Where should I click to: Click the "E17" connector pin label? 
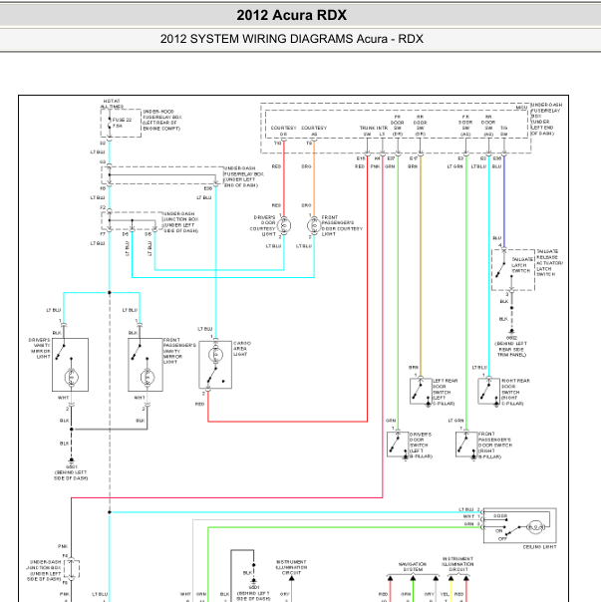tap(414, 158)
